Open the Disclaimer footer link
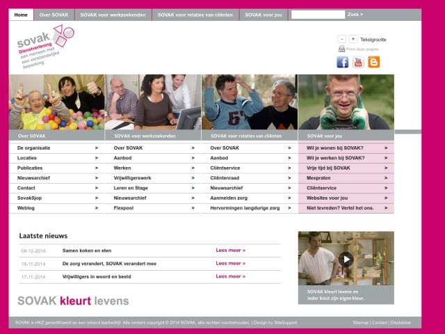 [x=400, y=323]
